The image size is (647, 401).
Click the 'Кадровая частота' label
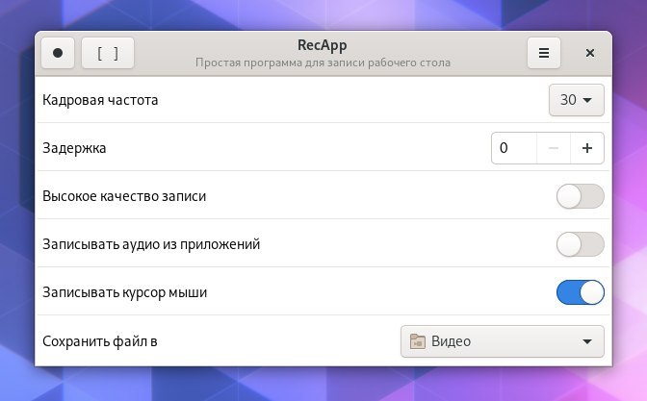(100, 100)
